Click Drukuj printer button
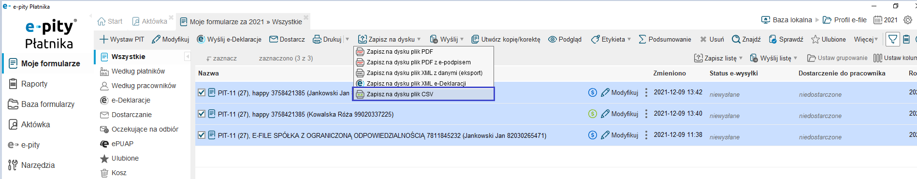 tap(327, 39)
